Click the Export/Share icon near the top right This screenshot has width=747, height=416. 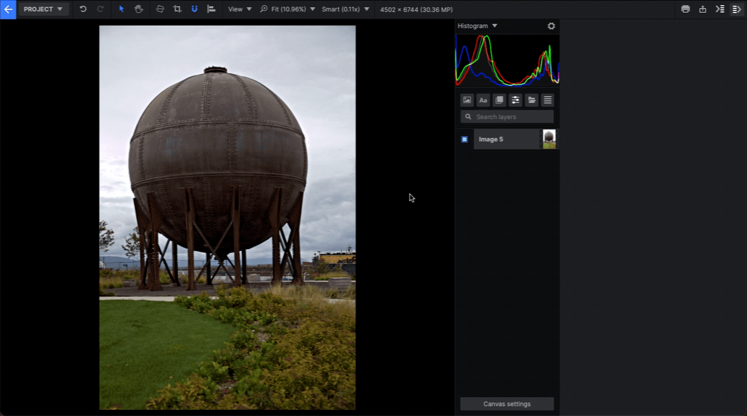pyautogui.click(x=702, y=9)
